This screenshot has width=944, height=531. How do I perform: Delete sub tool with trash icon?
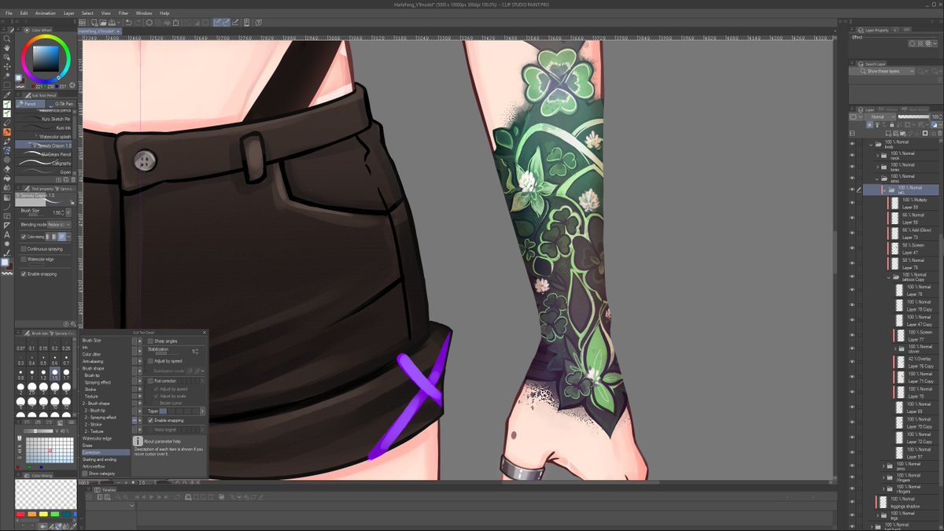72,179
